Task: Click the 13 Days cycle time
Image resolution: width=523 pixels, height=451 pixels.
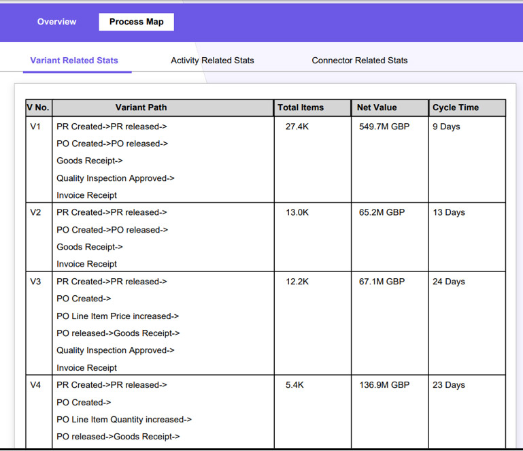Action: (x=449, y=212)
